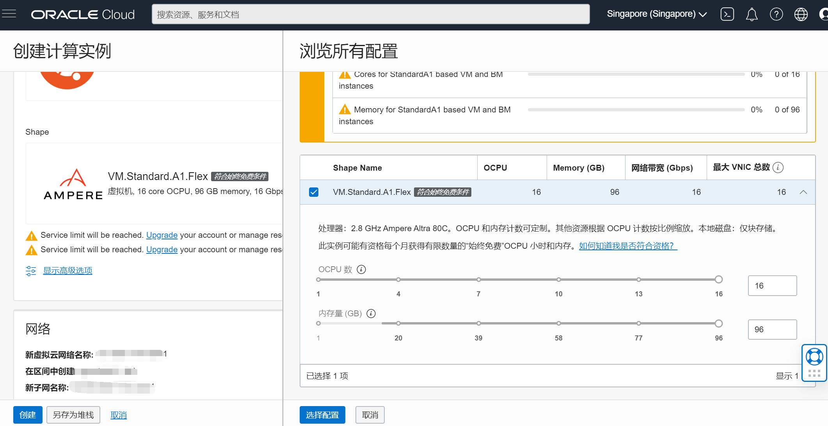
Task: Click the memory slider handle at 96
Action: (x=719, y=323)
